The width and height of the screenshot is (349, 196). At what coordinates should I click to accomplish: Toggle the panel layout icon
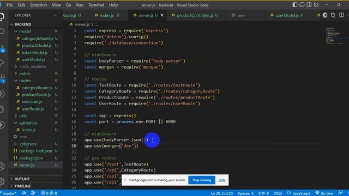pos(302,5)
